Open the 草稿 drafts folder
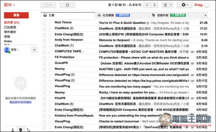216x132 pixels. point(7,36)
